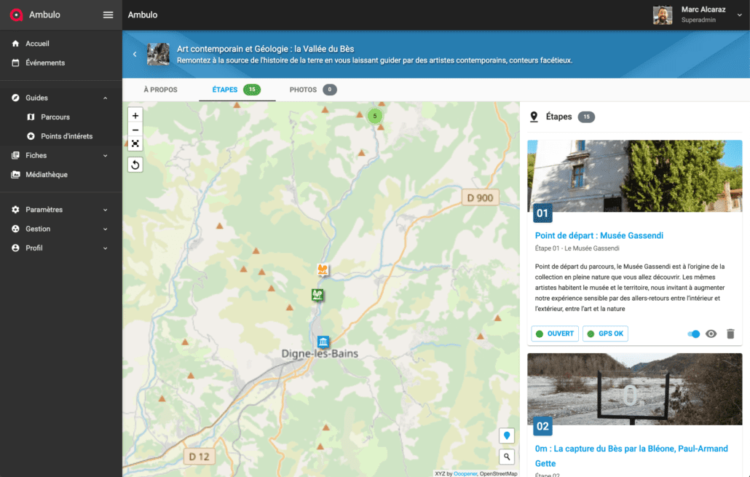
Task: Click the step 02 number badge
Action: pos(543,426)
